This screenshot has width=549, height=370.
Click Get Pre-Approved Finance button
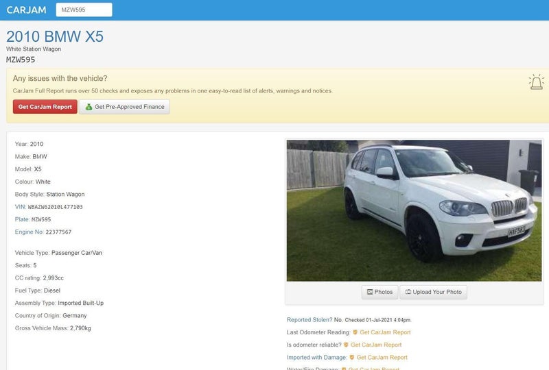pyautogui.click(x=124, y=107)
